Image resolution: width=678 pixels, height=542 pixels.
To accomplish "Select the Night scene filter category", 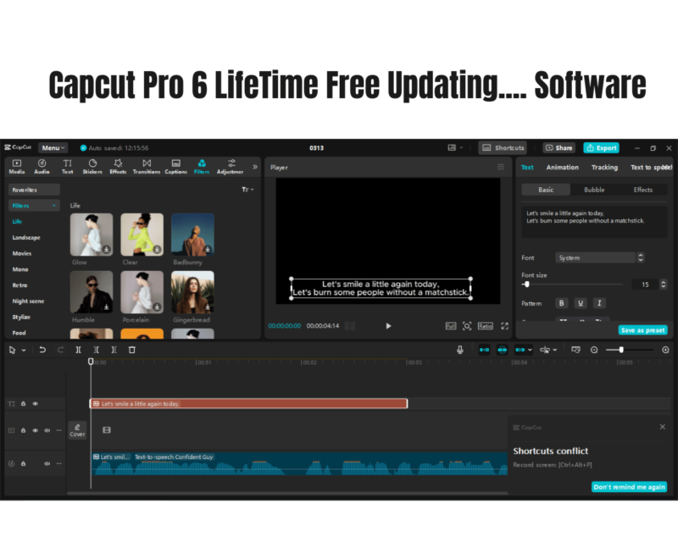I will [x=28, y=301].
